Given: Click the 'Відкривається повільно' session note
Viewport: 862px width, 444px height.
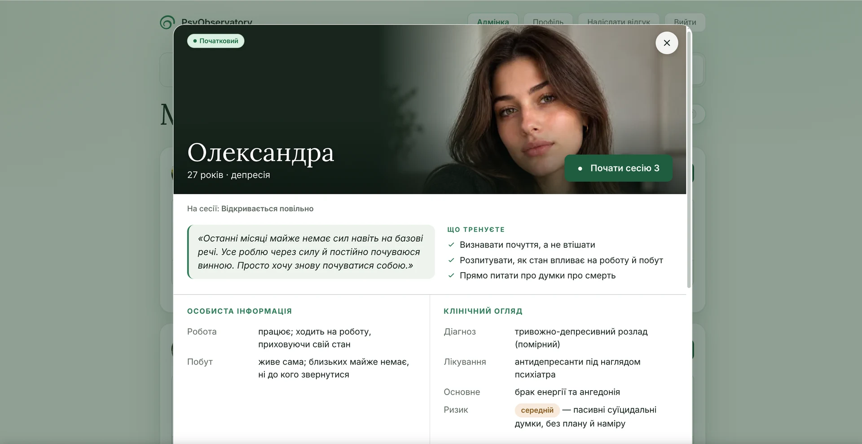Looking at the screenshot, I should pyautogui.click(x=267, y=209).
